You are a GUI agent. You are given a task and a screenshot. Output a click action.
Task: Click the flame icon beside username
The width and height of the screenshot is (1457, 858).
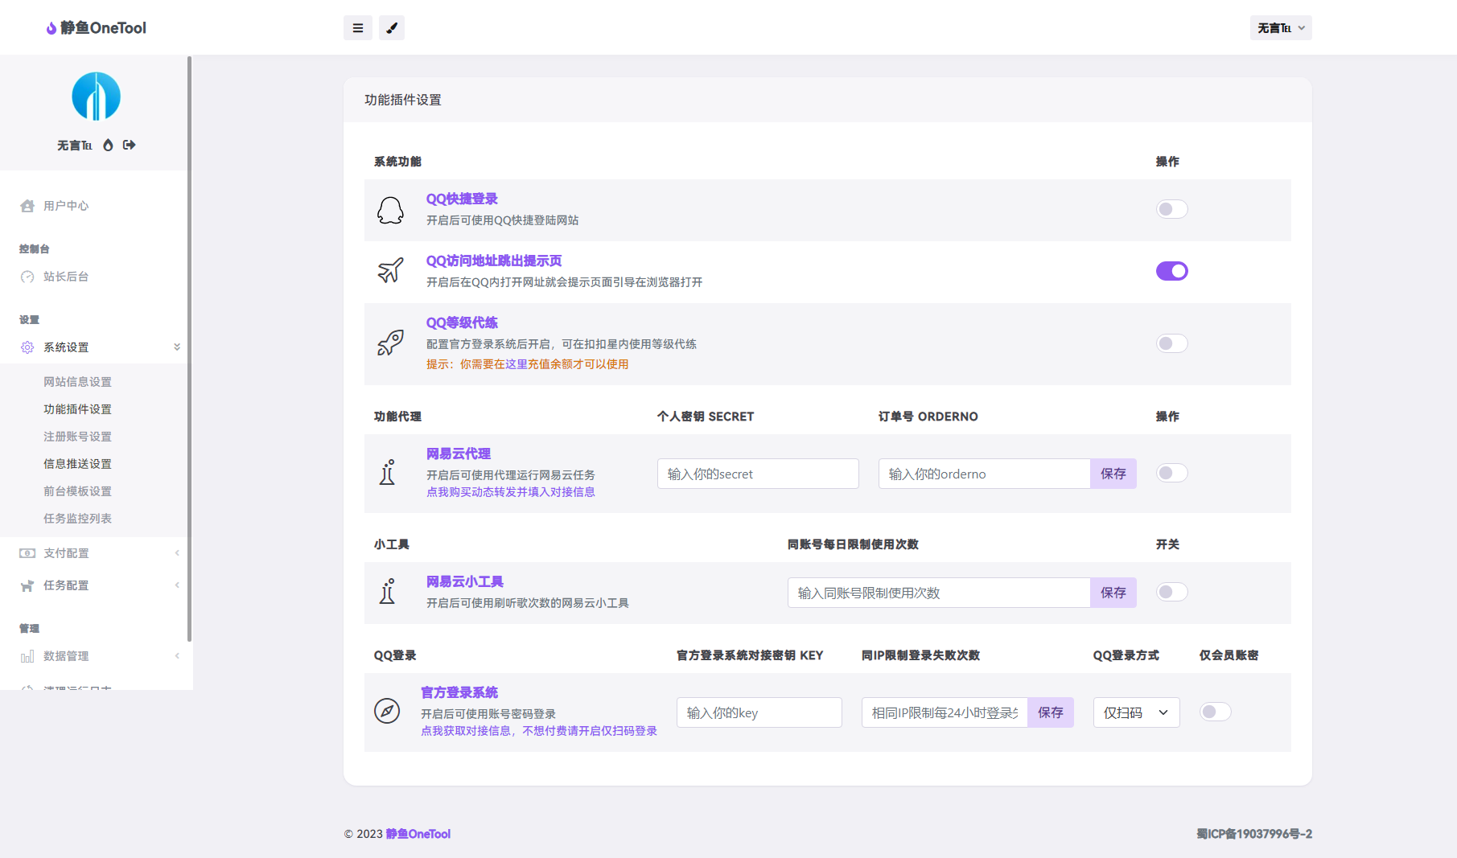(x=109, y=145)
